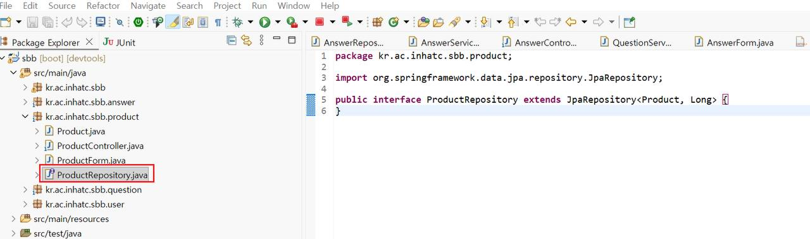Click the green Run play button

click(x=265, y=22)
